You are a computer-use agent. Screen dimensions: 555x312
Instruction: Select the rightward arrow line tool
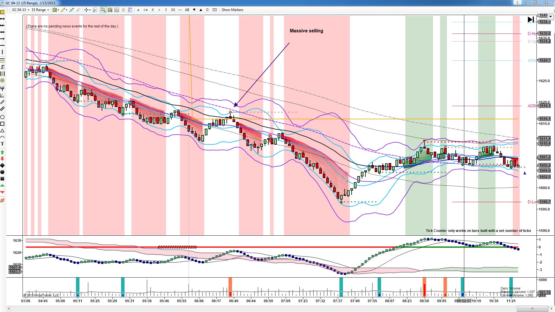tap(3, 39)
